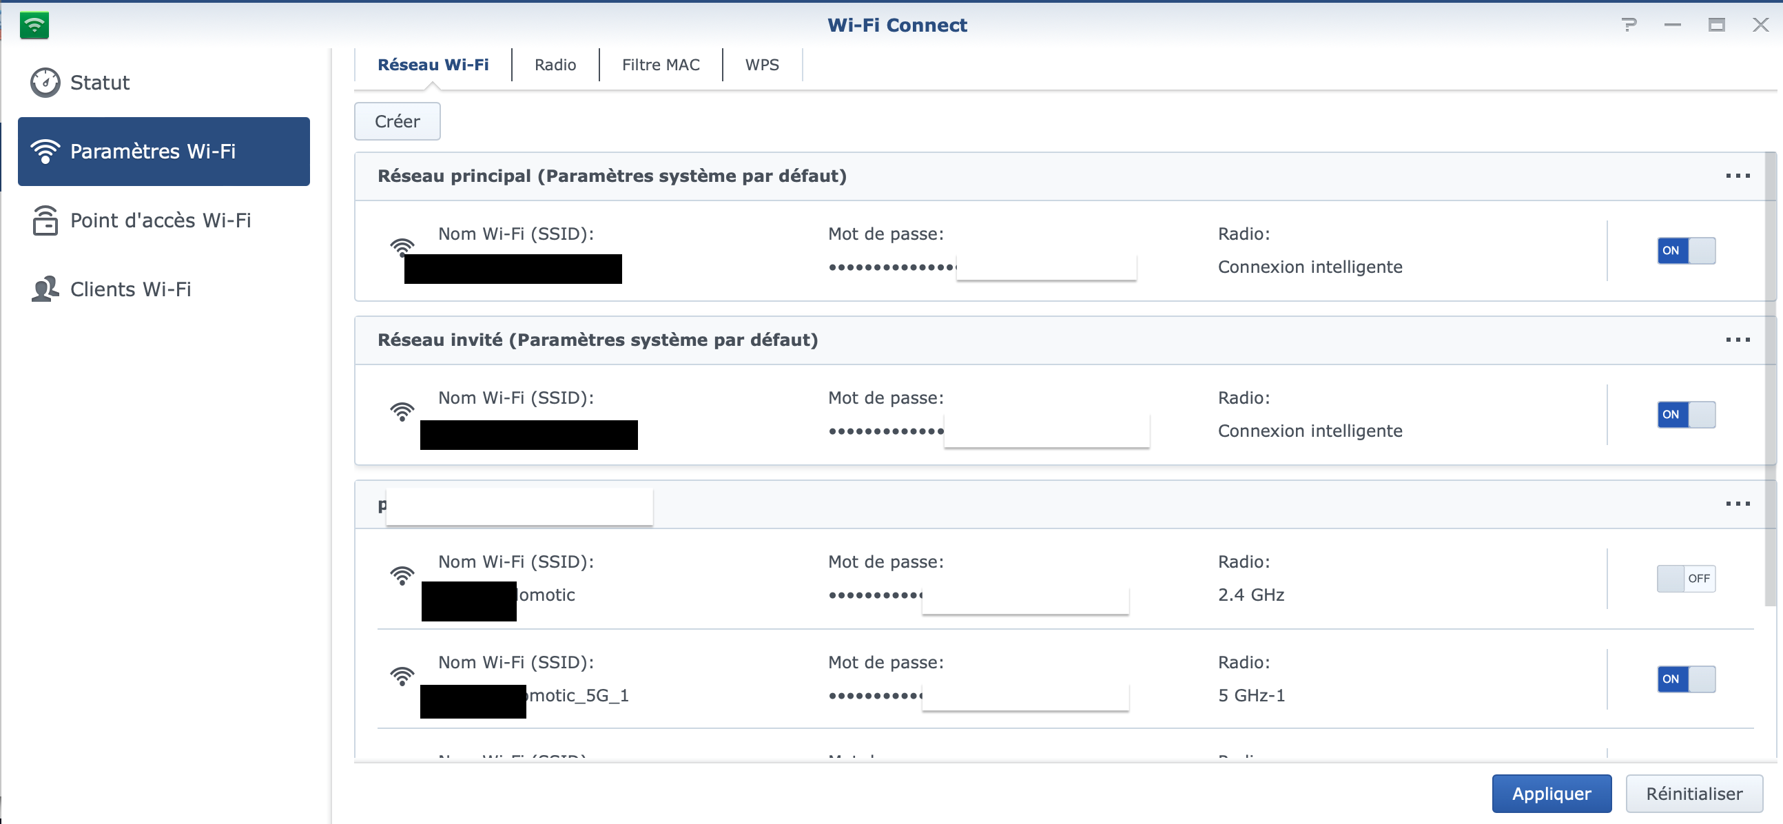Click the vertical scrollbar of network list
Image resolution: width=1783 pixels, height=824 pixels.
(1770, 381)
